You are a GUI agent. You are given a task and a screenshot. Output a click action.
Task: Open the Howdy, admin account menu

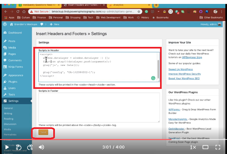tap(211, 24)
